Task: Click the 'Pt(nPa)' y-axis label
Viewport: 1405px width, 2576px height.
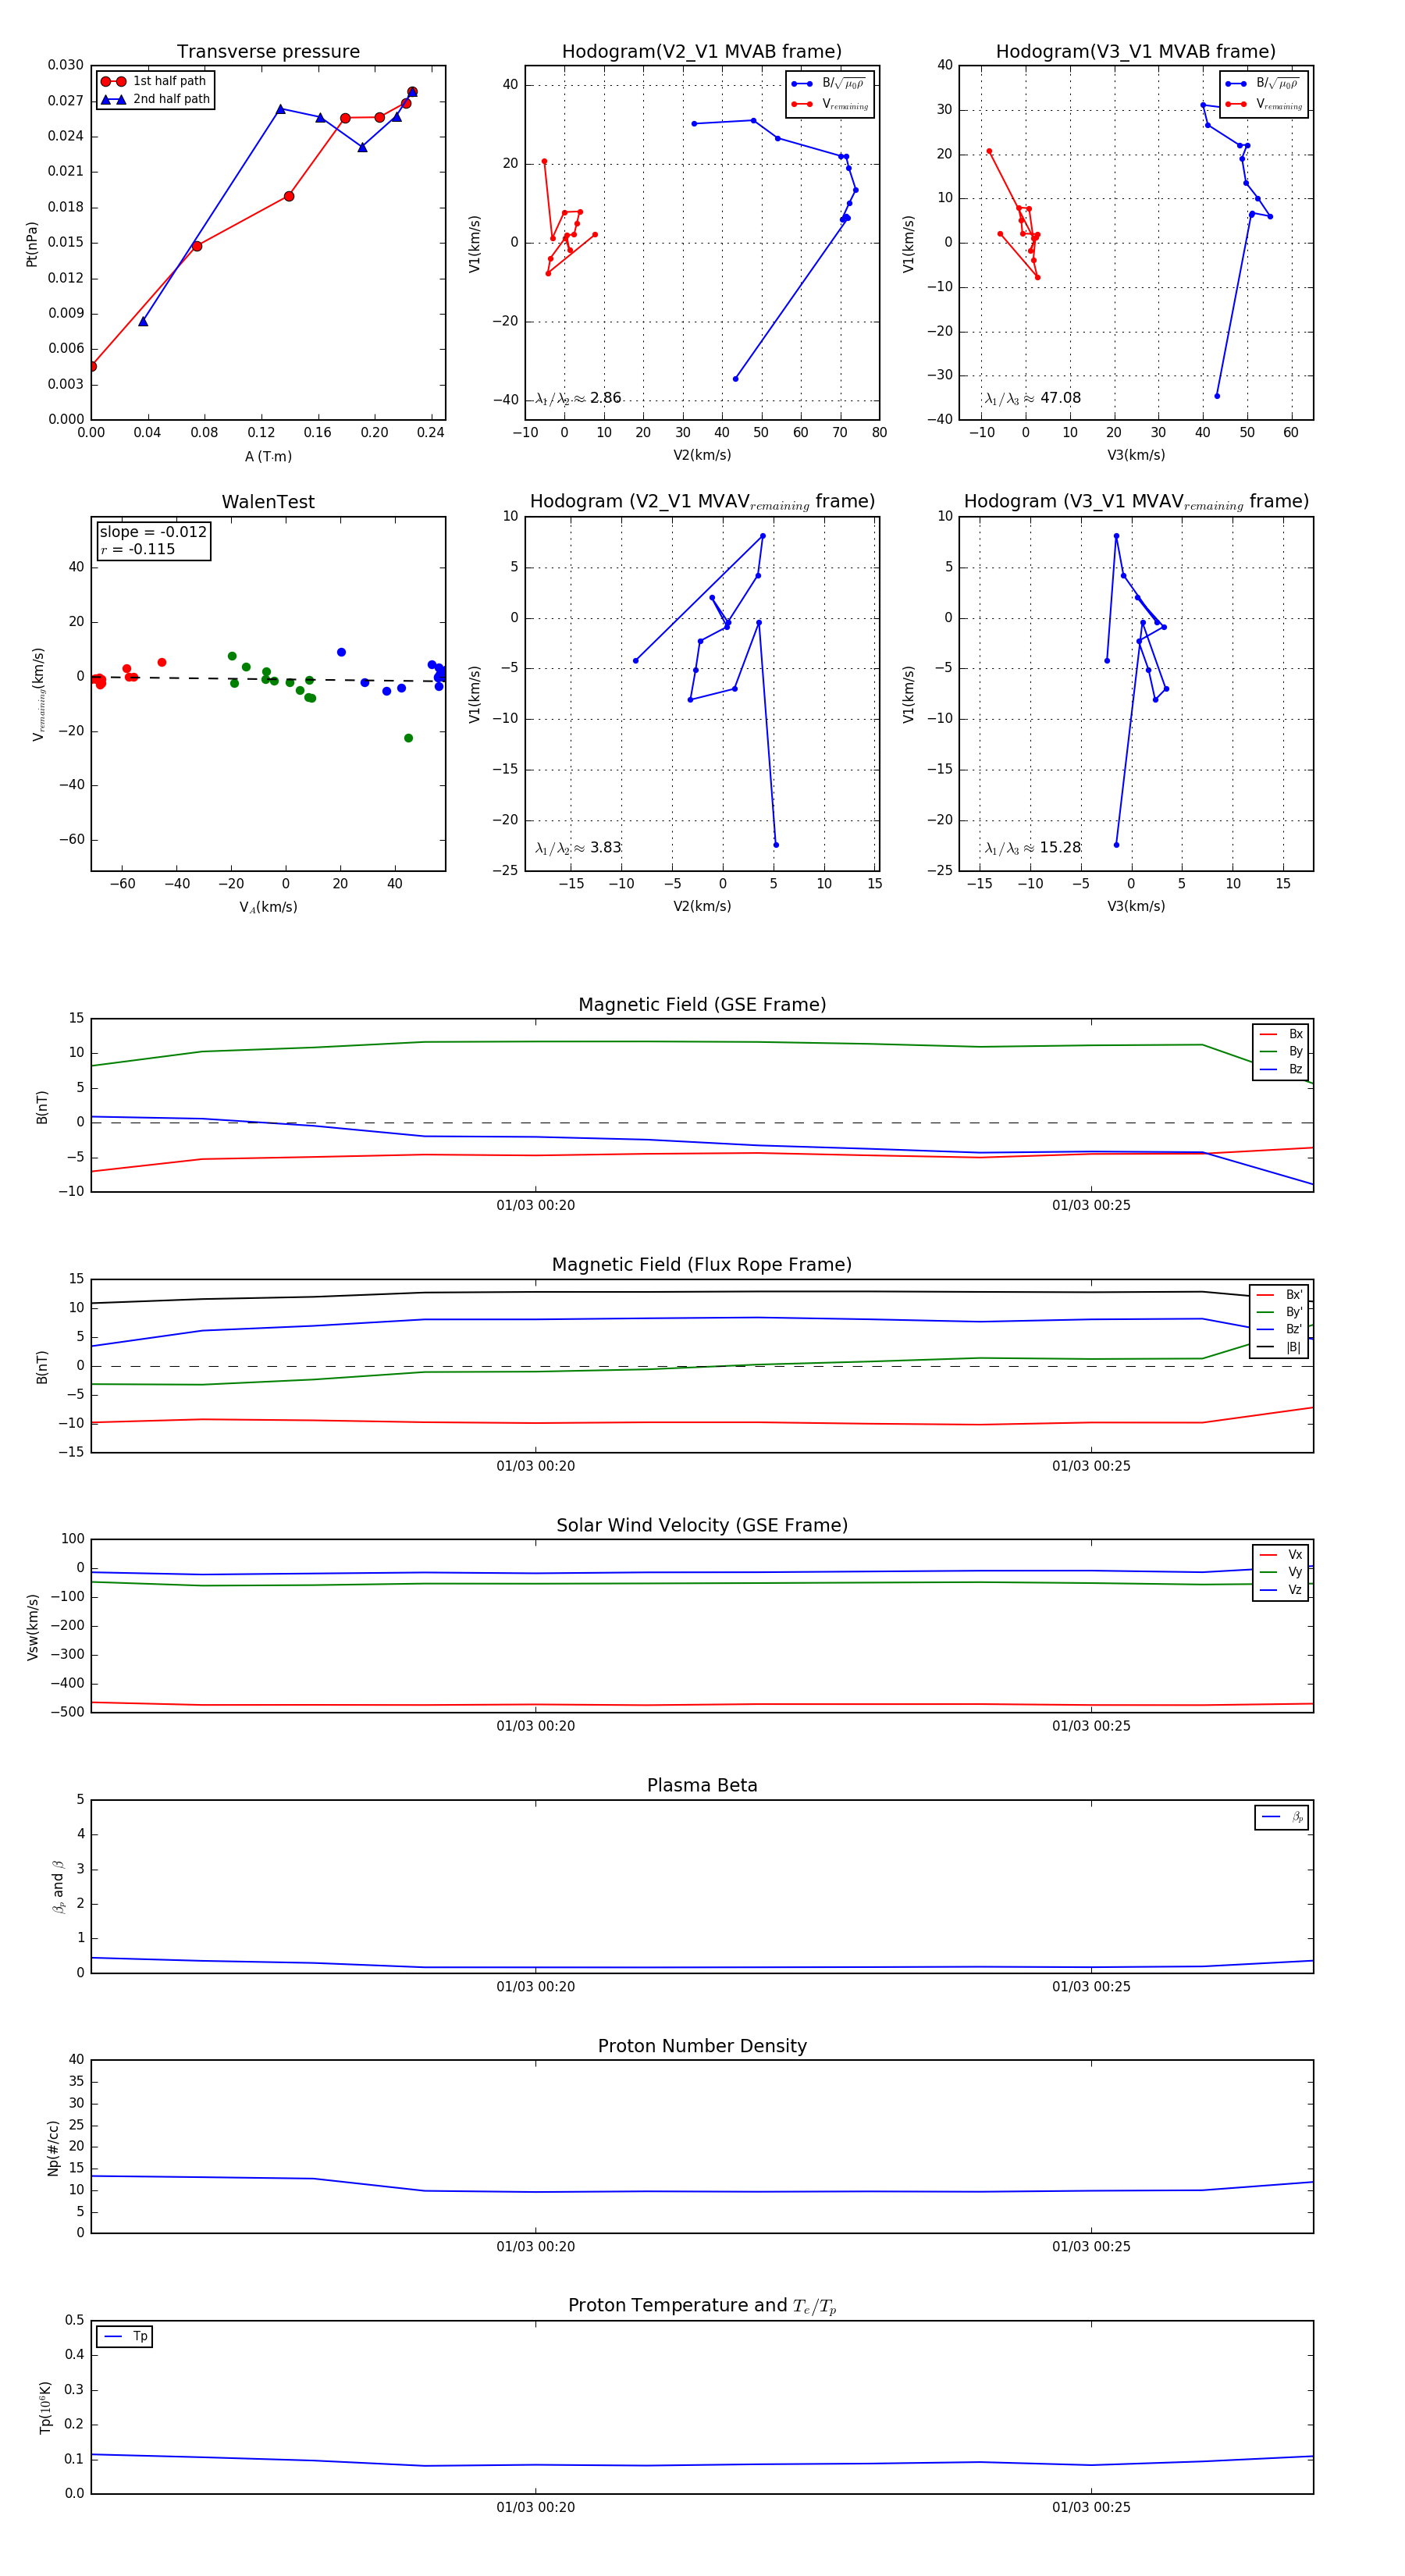Action: [x=31, y=244]
